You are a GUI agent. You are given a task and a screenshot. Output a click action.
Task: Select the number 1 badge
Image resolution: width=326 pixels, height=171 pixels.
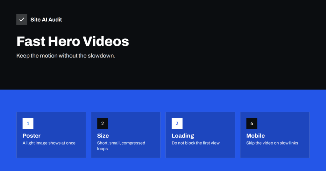pyautogui.click(x=28, y=123)
